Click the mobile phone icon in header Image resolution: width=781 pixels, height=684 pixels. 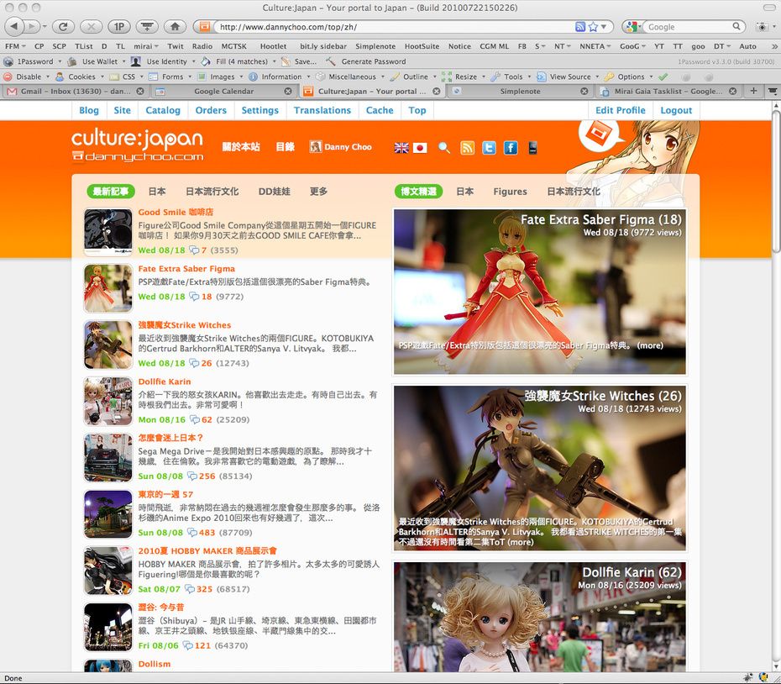pos(532,148)
